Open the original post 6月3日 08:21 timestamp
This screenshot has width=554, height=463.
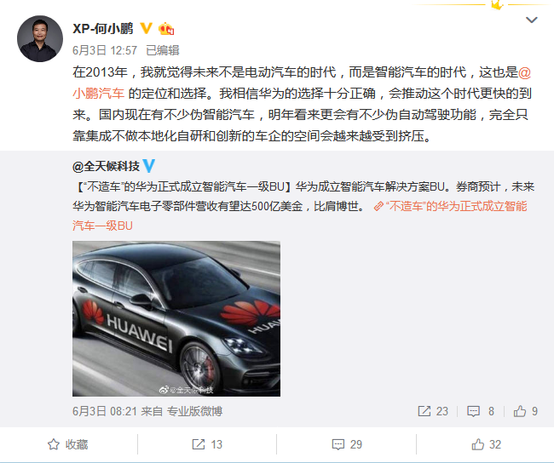coord(105,411)
